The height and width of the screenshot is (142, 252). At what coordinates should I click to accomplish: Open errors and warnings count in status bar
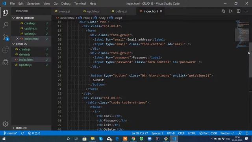point(34,133)
